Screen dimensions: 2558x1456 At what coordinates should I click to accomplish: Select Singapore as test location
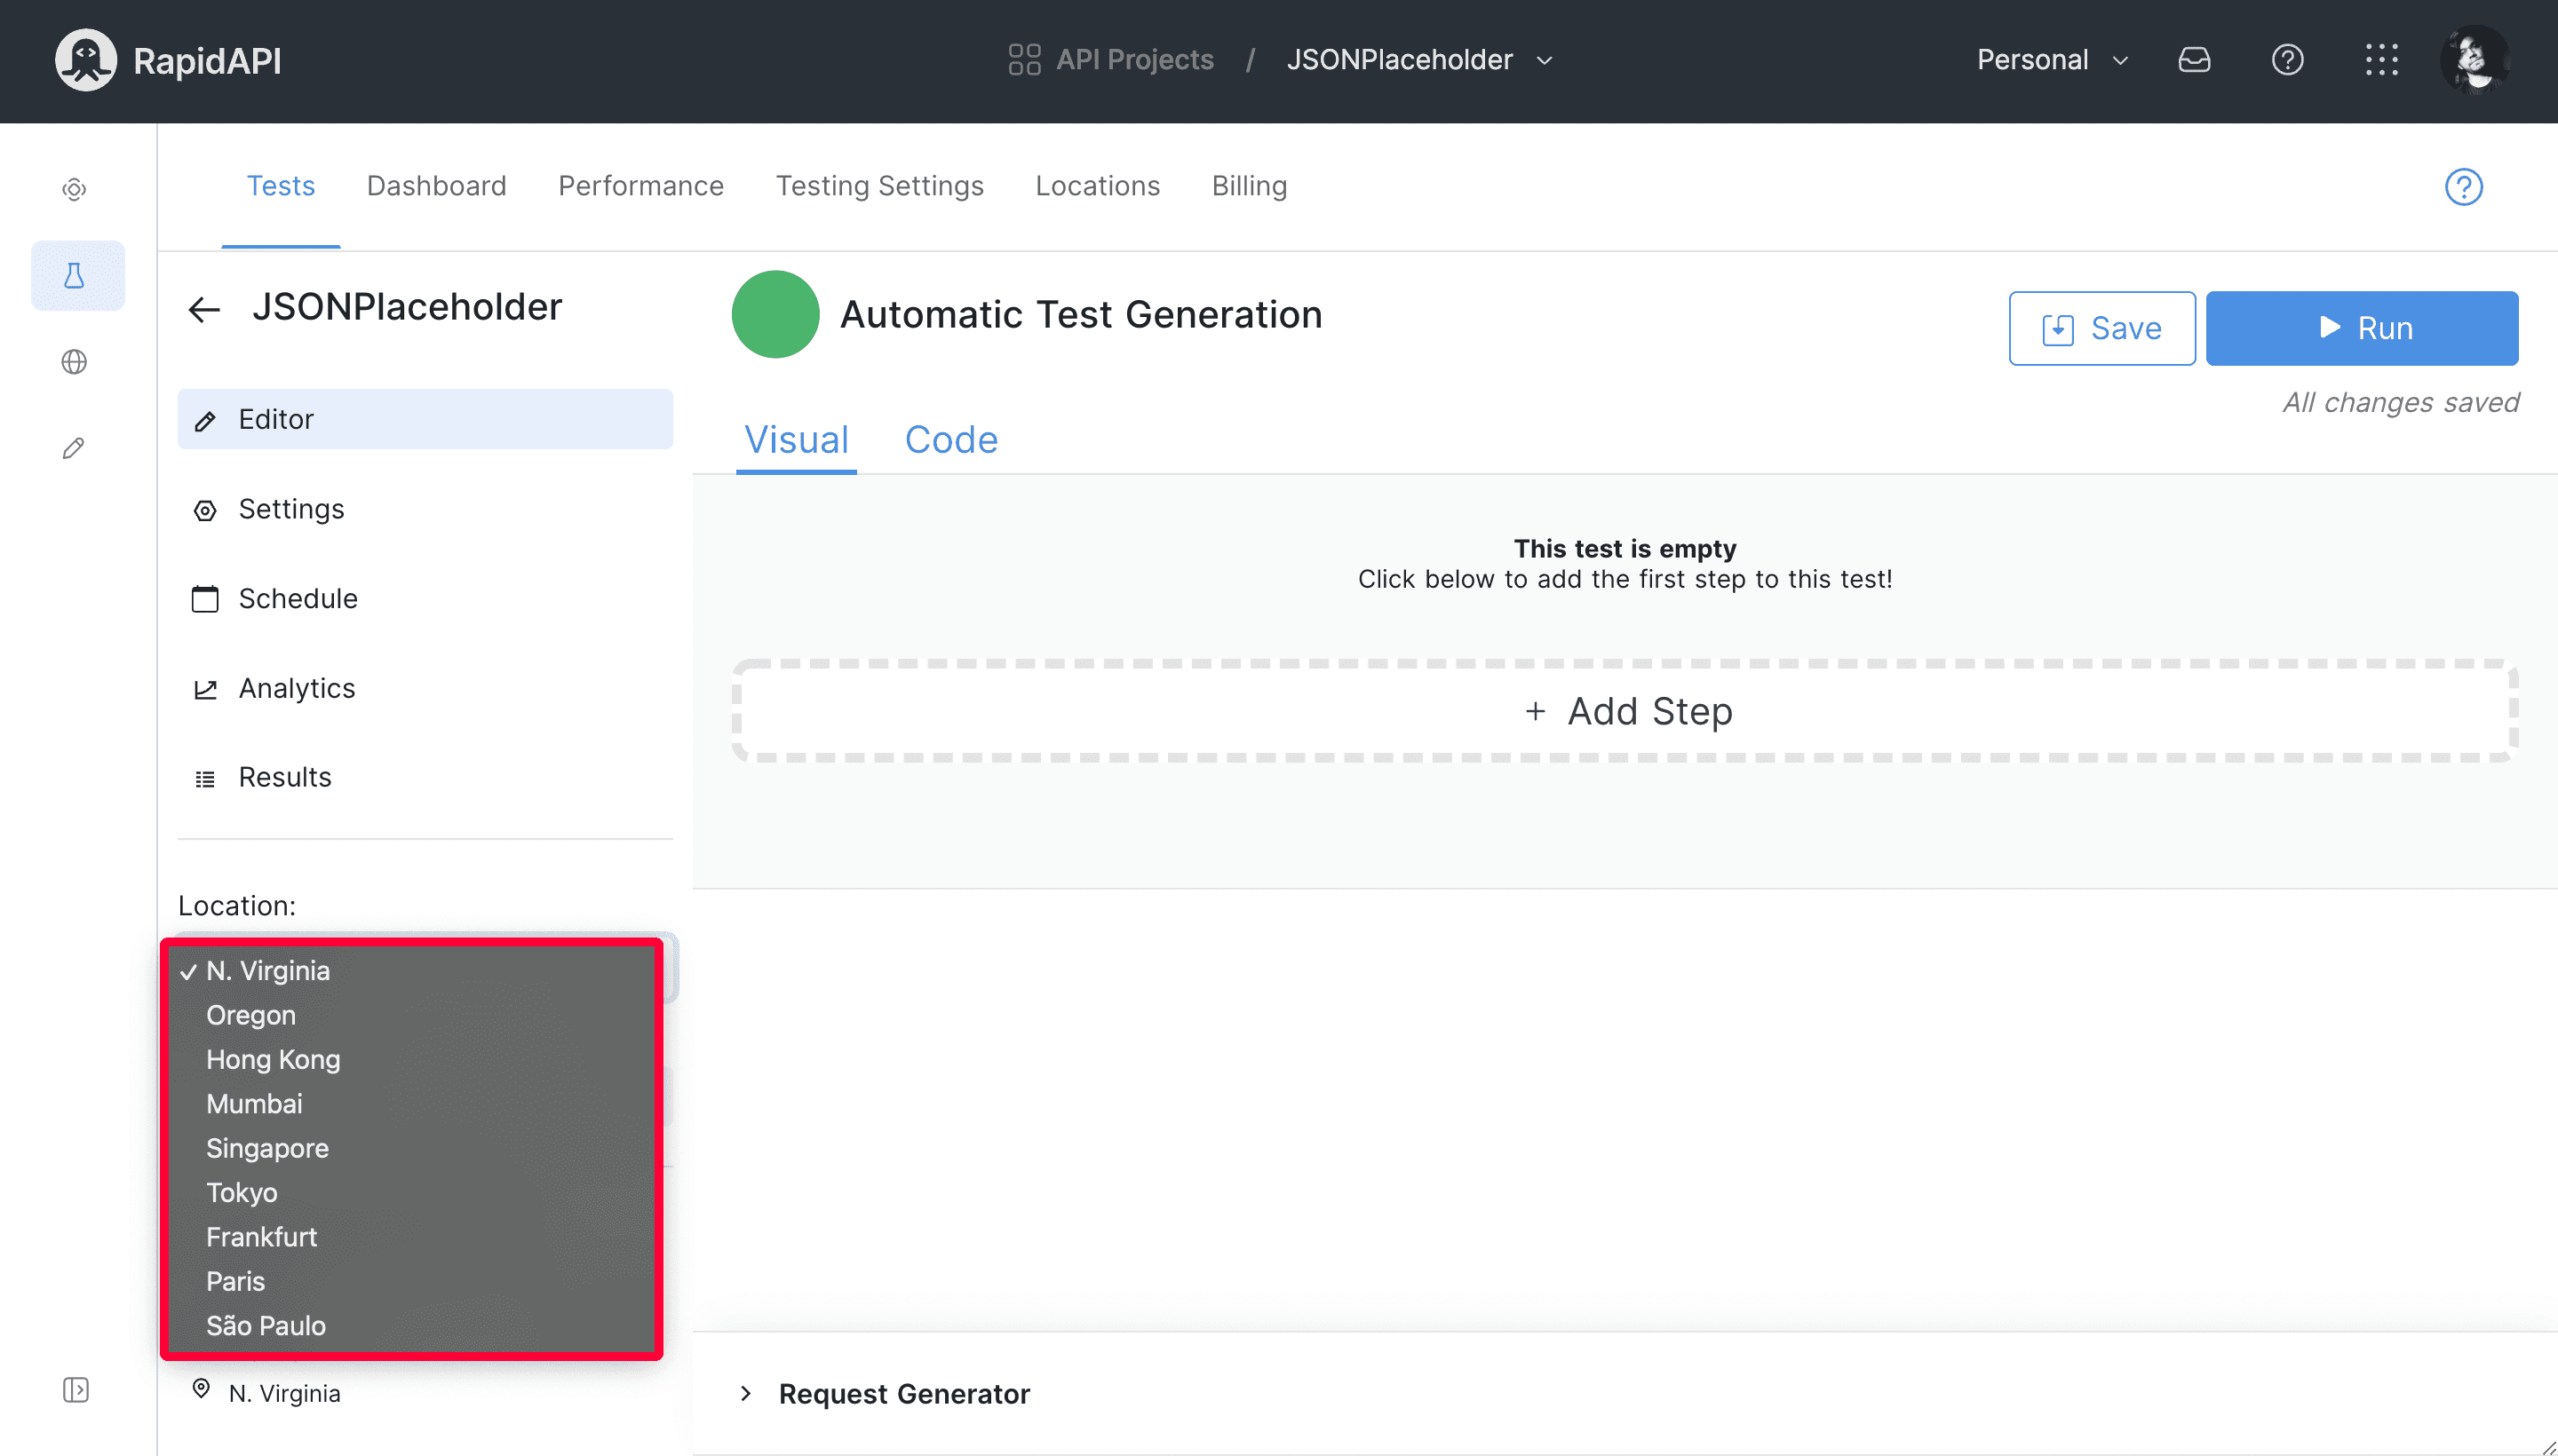click(267, 1147)
